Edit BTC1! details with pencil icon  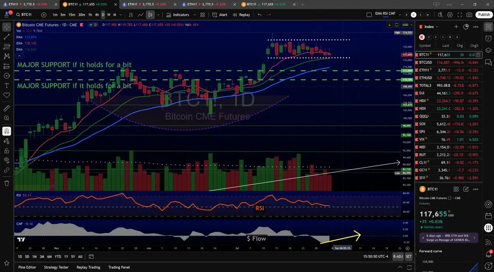pyautogui.click(x=466, y=189)
